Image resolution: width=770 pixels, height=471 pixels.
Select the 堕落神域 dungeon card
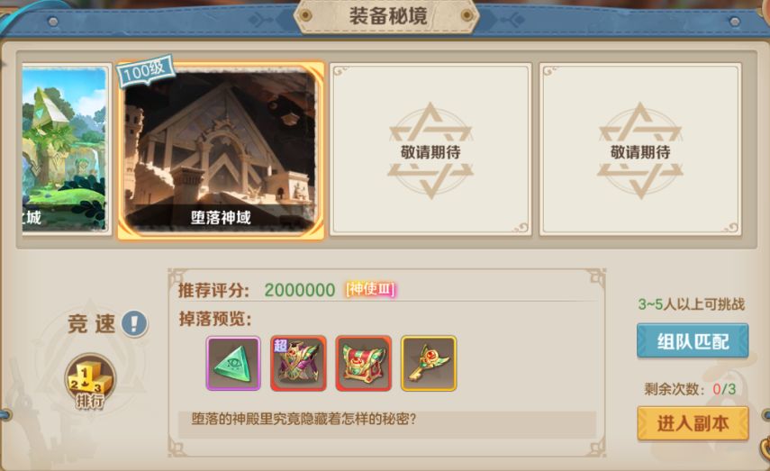point(221,150)
